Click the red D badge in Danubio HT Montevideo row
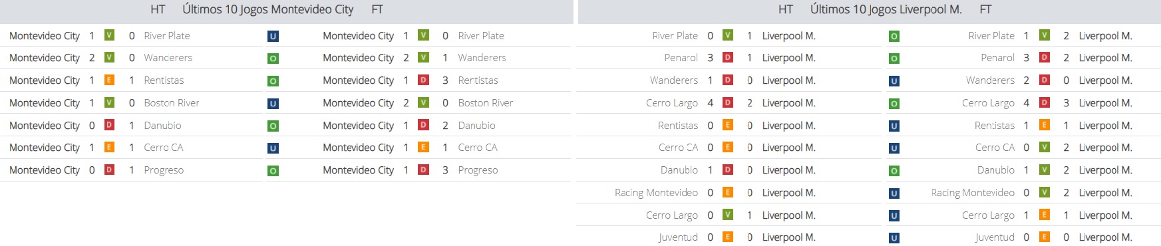The image size is (1161, 246). 109,124
